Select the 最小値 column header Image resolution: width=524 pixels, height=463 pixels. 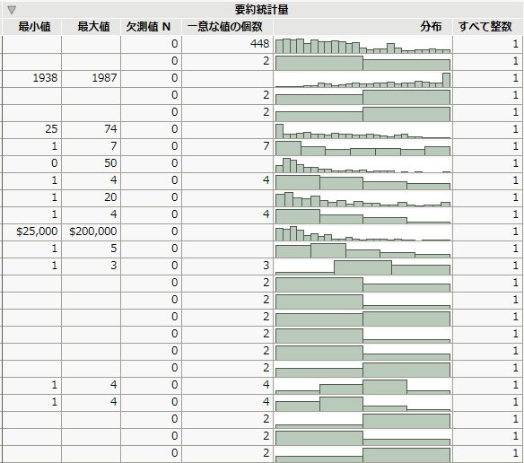point(34,27)
